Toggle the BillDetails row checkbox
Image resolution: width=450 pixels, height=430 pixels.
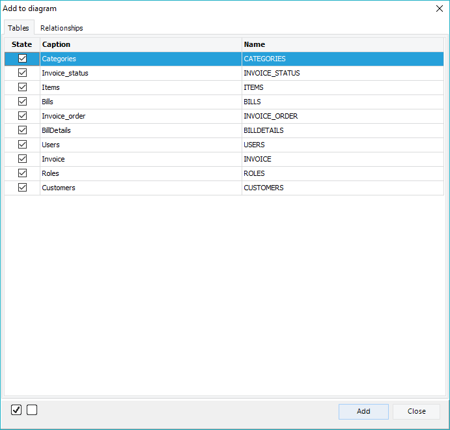coord(22,130)
